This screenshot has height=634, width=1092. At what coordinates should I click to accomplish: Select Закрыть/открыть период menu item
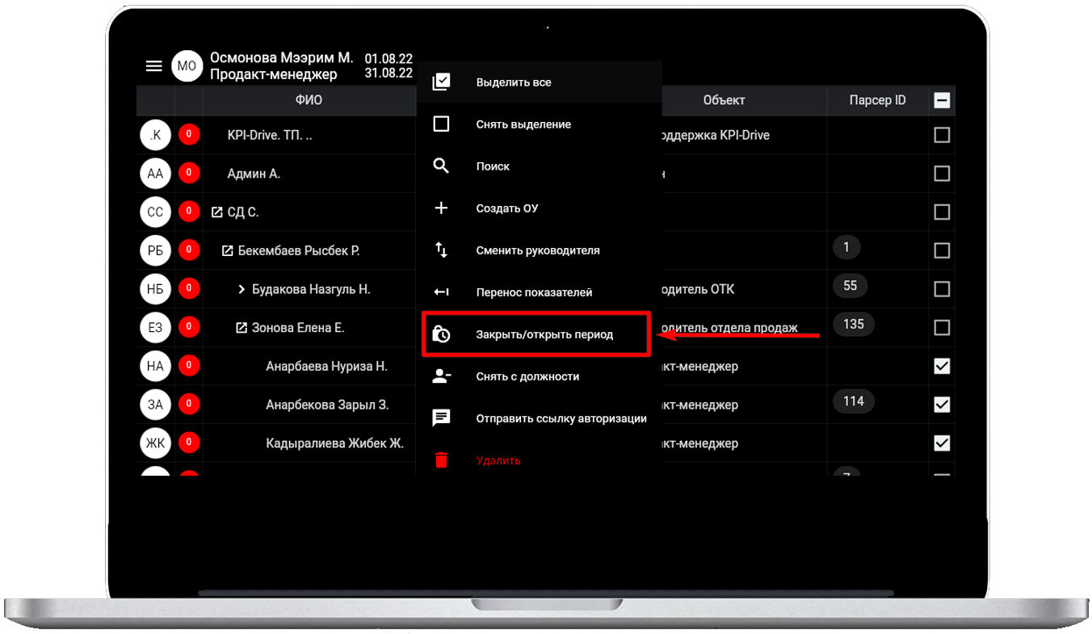(544, 334)
